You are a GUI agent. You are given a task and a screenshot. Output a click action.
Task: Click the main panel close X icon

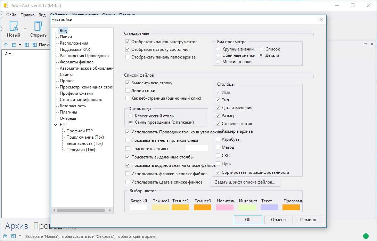pyautogui.click(x=372, y=44)
